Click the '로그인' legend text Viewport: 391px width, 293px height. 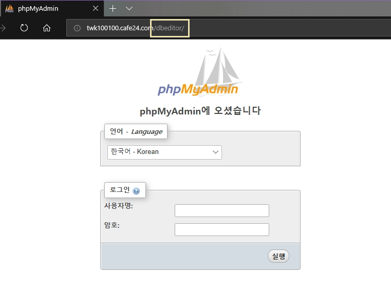(120, 190)
